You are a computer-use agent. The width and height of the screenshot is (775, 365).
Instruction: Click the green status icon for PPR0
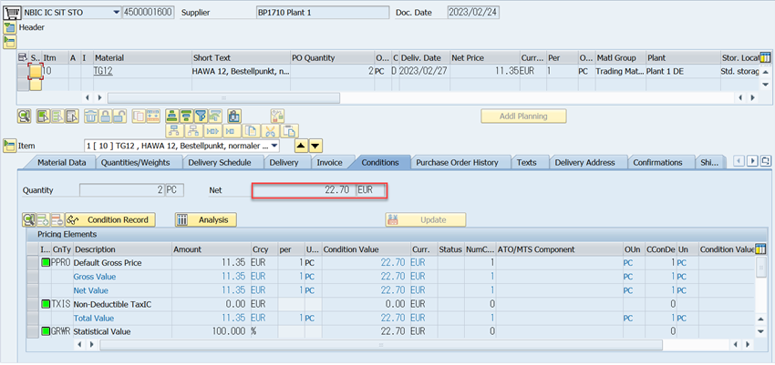coord(46,263)
